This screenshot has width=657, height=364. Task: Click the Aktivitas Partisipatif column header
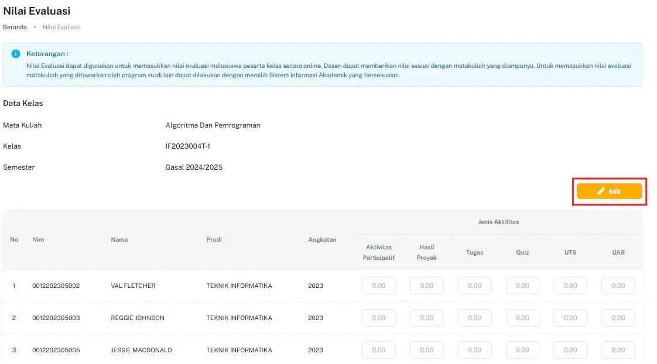[x=379, y=252]
